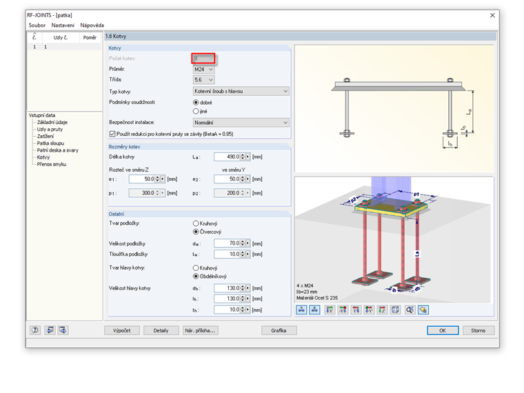Open arrow menu next to e2 field
This screenshot has height=393, width=524.
click(x=248, y=179)
